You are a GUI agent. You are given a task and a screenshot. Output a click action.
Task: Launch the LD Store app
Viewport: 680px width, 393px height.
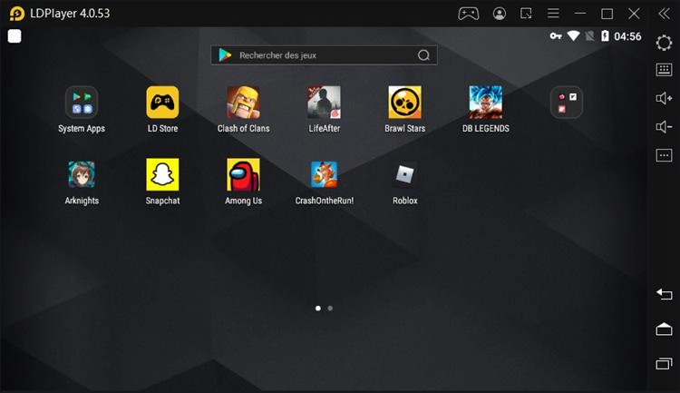[x=162, y=103]
